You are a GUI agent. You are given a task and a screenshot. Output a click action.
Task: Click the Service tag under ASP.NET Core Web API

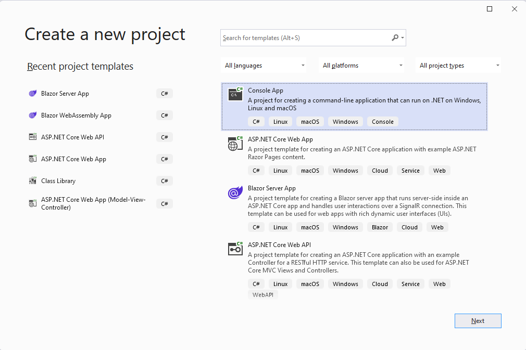pos(410,283)
